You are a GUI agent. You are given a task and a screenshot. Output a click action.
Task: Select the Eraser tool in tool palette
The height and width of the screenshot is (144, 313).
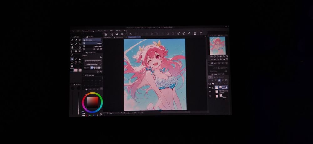72,48
